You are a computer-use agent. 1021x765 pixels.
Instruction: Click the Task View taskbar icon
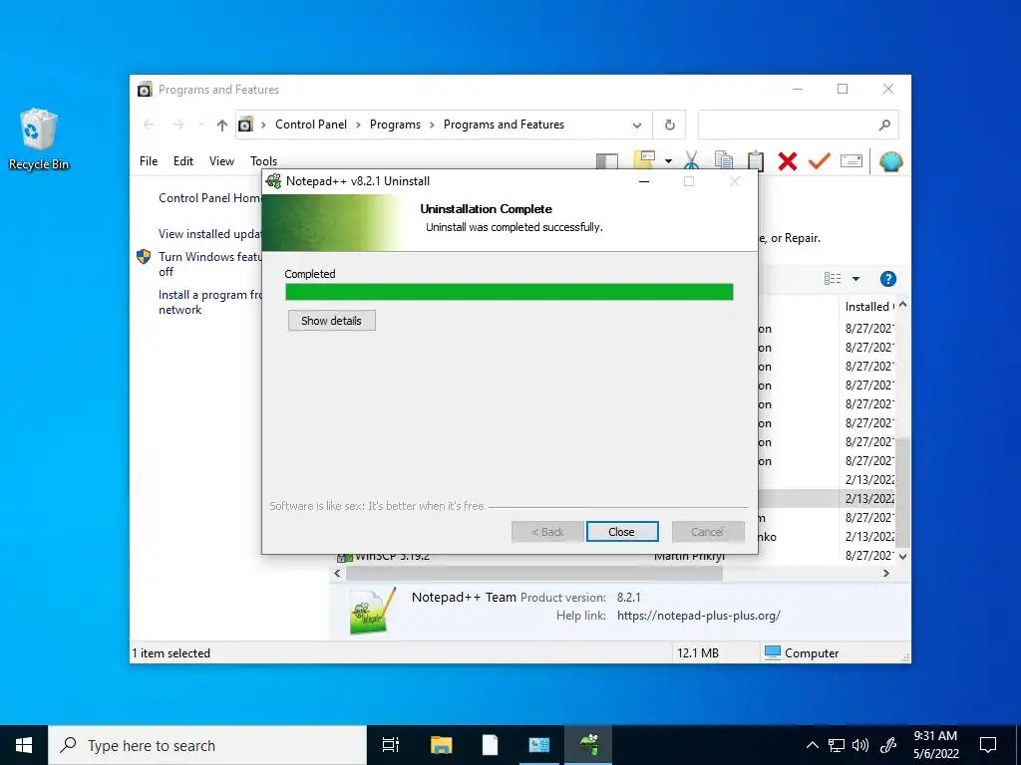click(x=391, y=745)
